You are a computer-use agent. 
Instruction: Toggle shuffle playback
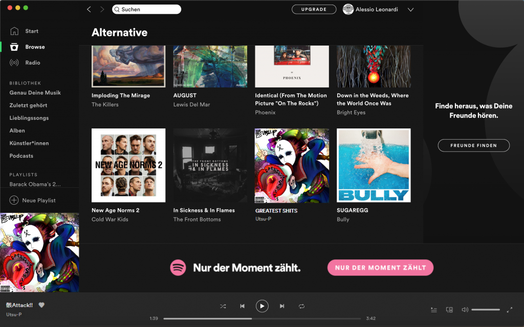click(223, 306)
